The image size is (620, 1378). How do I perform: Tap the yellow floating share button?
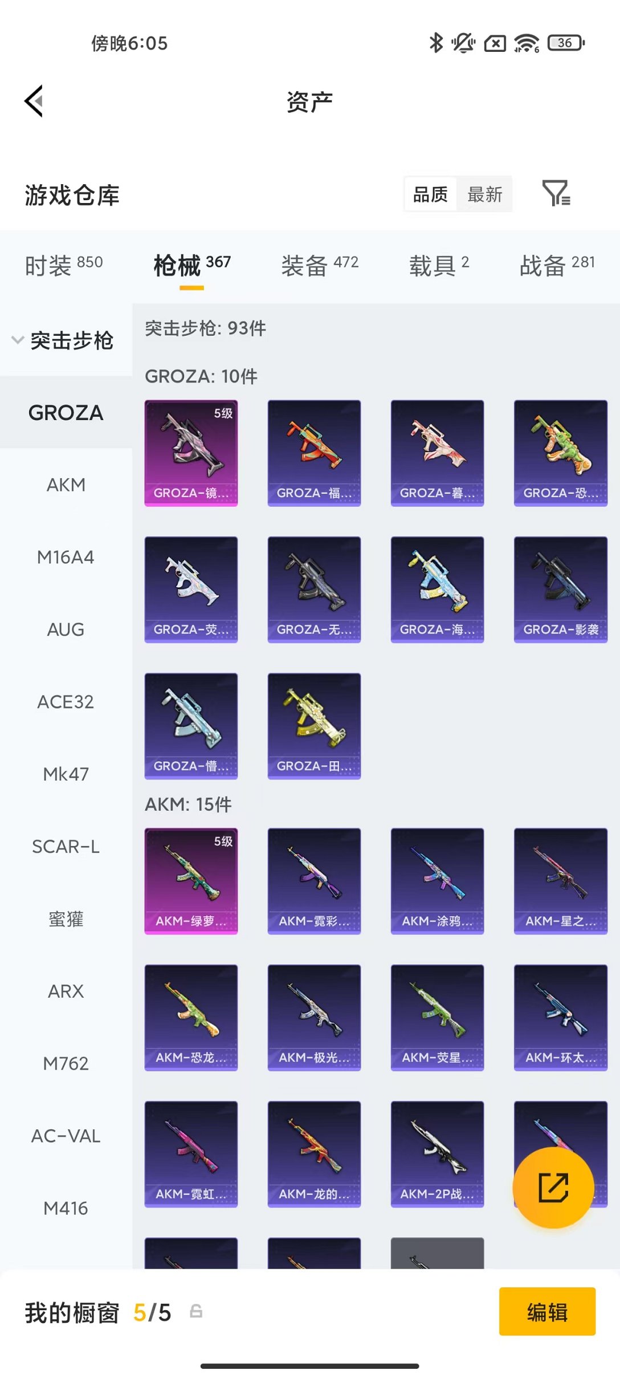pyautogui.click(x=553, y=1187)
